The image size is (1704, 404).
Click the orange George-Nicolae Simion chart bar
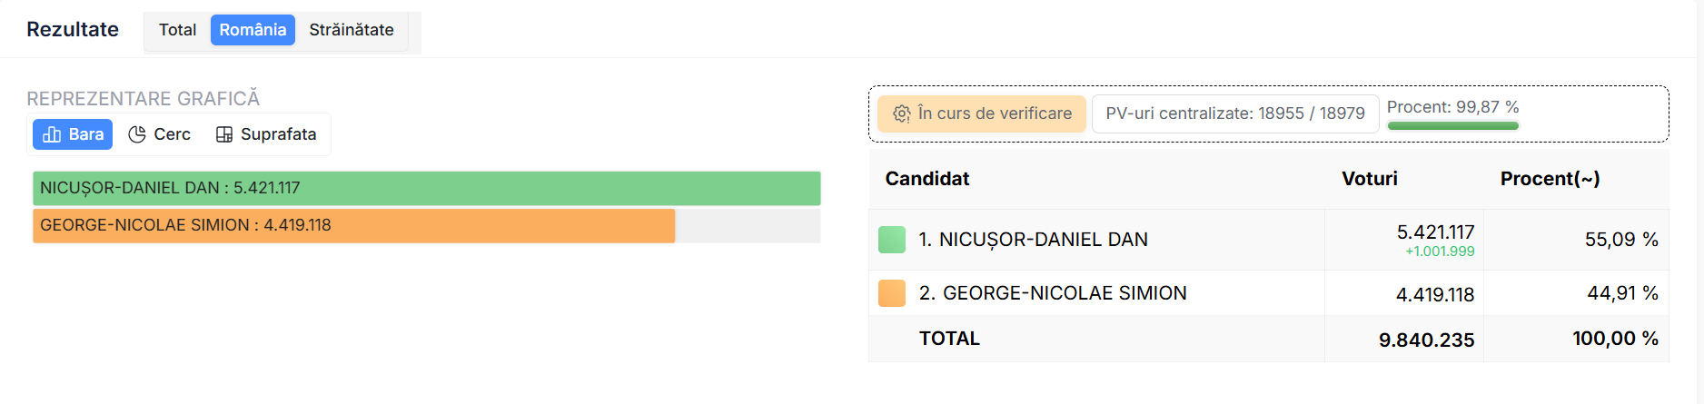tap(353, 225)
